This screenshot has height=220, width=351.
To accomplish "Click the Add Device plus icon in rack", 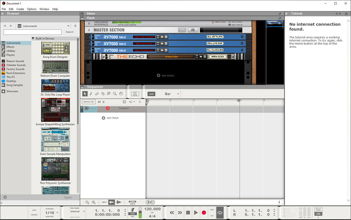I will (158, 75).
